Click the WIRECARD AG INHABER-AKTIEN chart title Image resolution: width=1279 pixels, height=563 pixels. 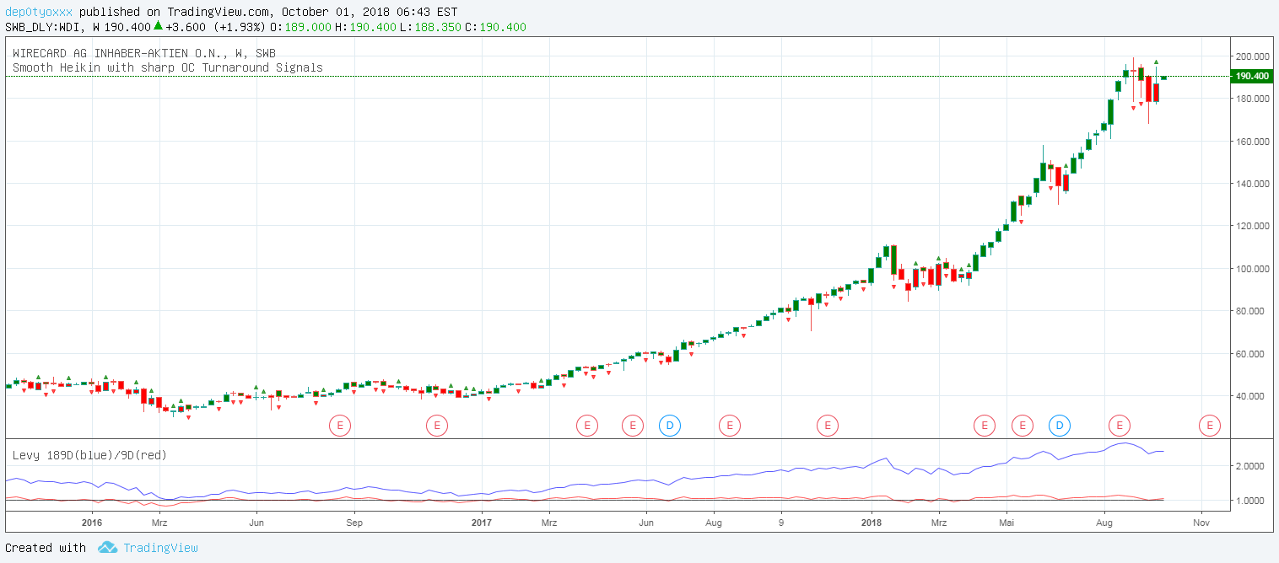point(144,53)
